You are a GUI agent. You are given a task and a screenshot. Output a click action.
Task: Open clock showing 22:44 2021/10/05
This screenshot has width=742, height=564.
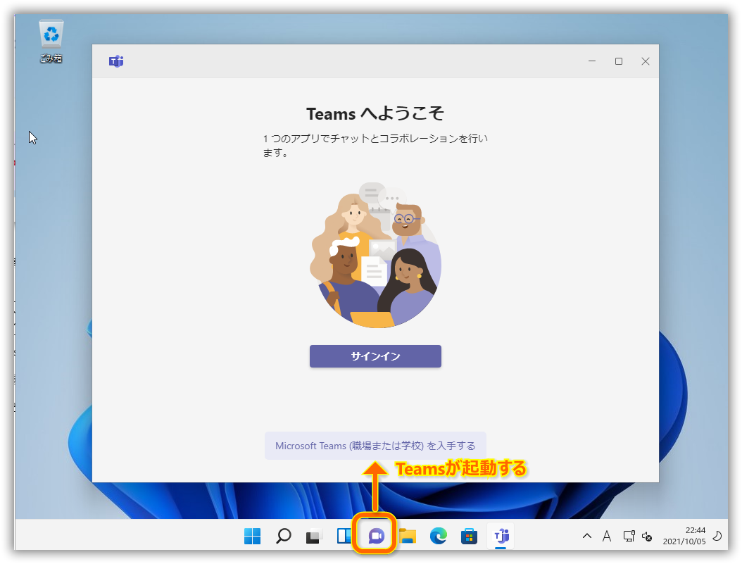point(684,536)
